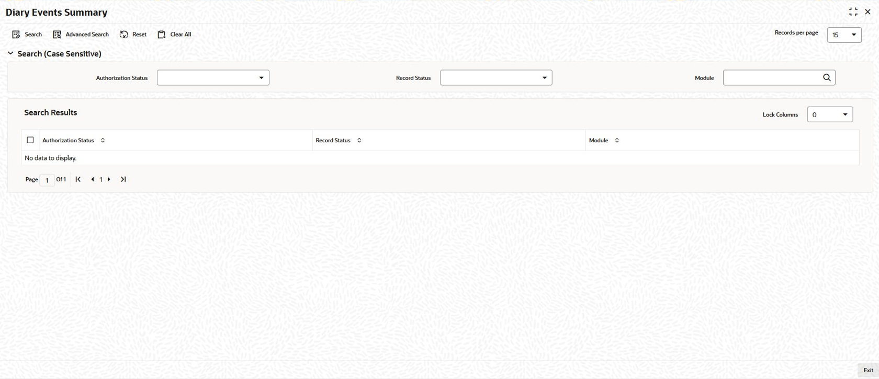Image resolution: width=879 pixels, height=379 pixels.
Task: Go to the first page
Action: point(78,179)
